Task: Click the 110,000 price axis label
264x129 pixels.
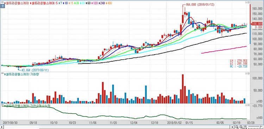Action: click(x=258, y=34)
